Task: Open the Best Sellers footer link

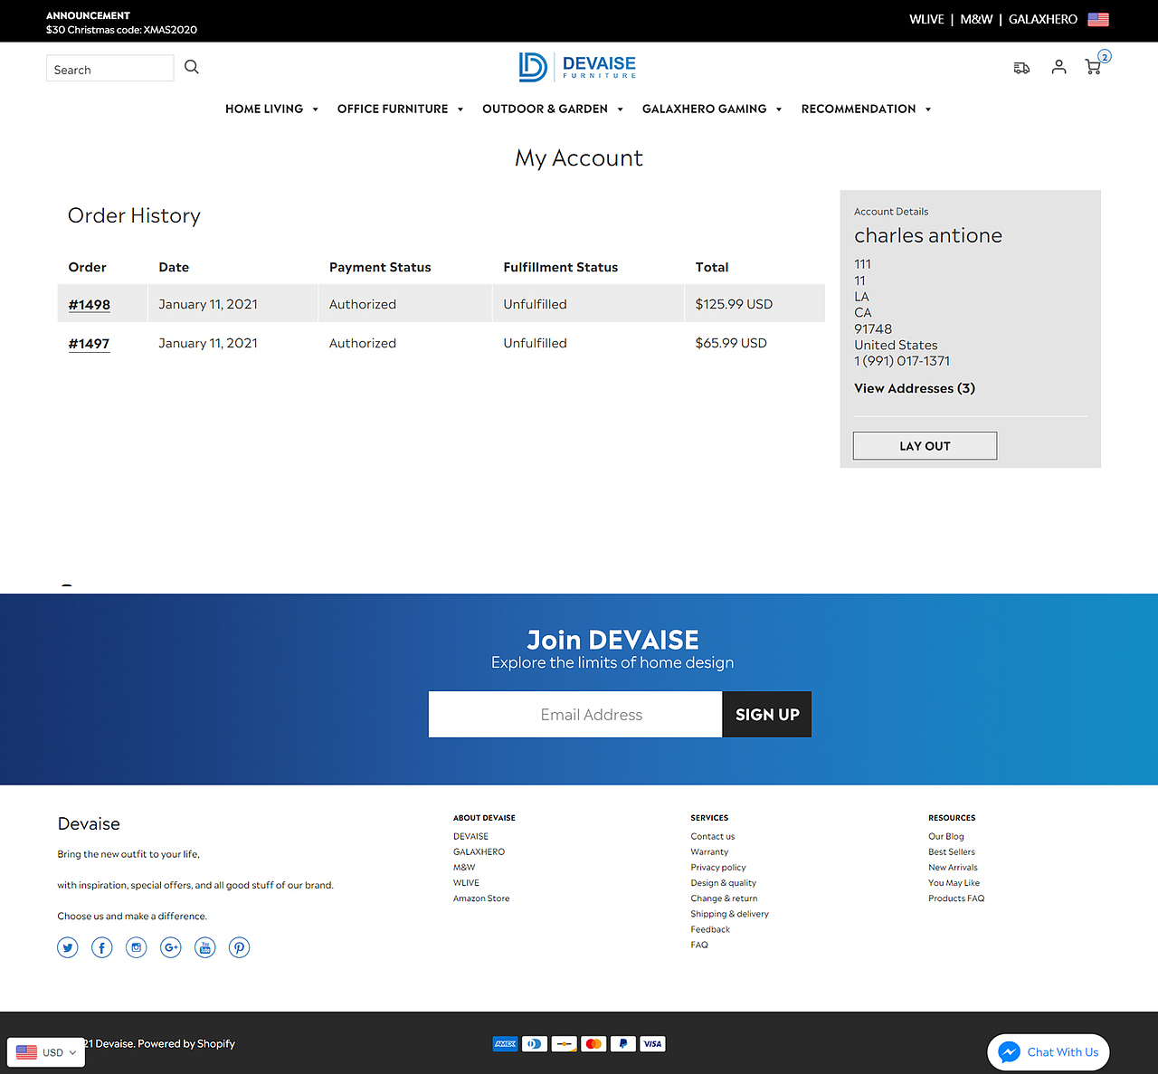Action: (x=952, y=852)
